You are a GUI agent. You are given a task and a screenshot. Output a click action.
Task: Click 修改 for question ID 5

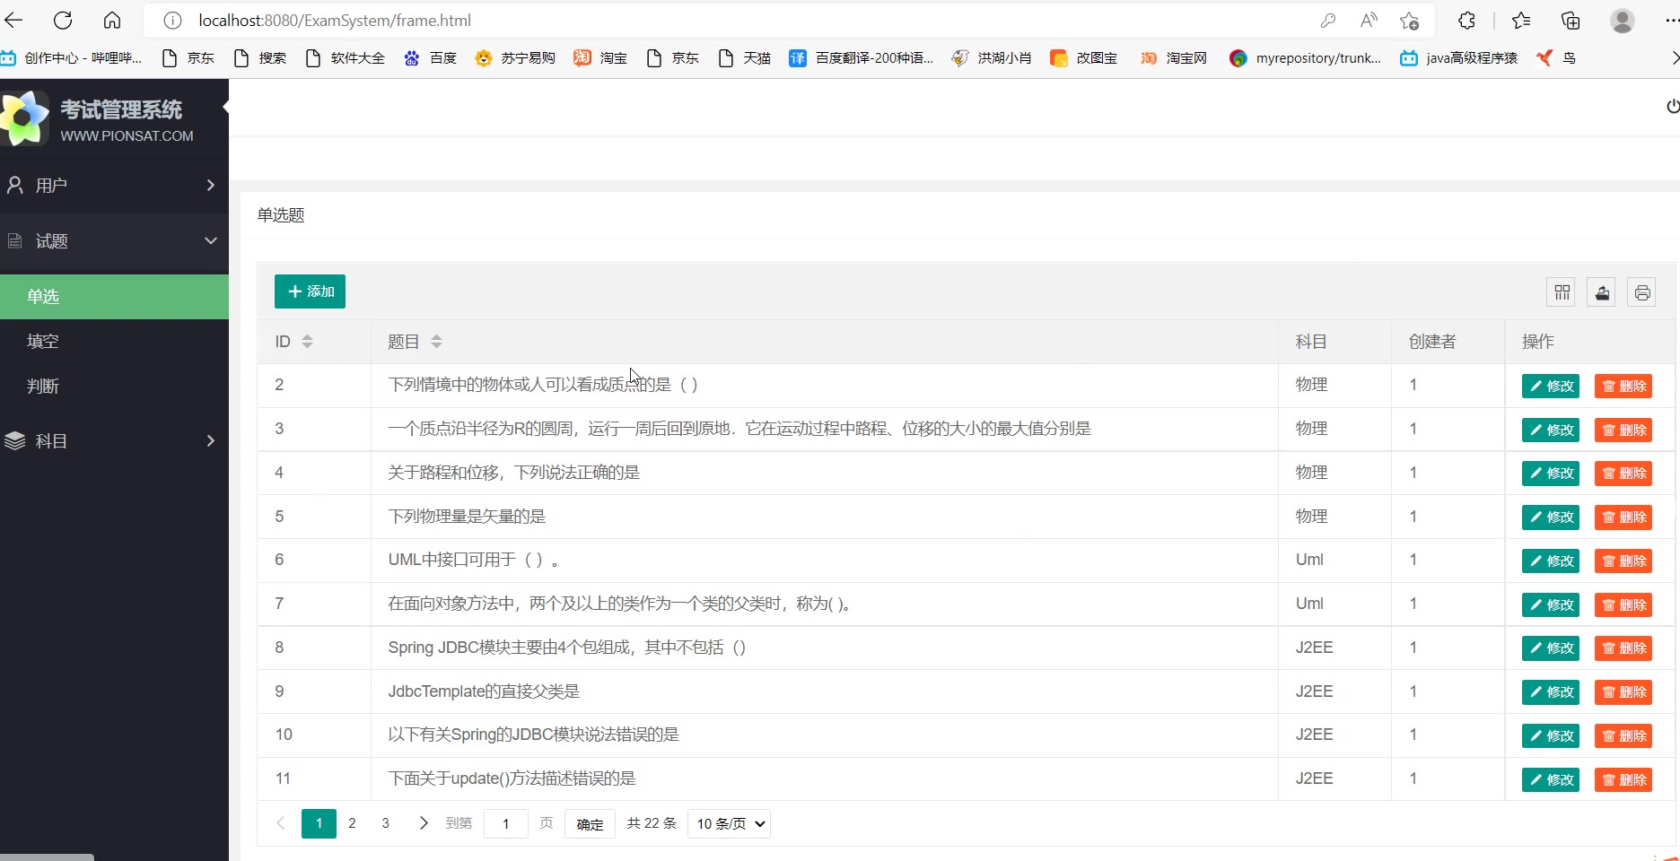point(1551,517)
